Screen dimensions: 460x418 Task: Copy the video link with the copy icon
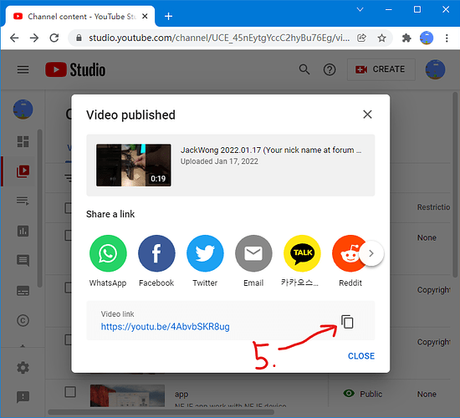tap(347, 322)
